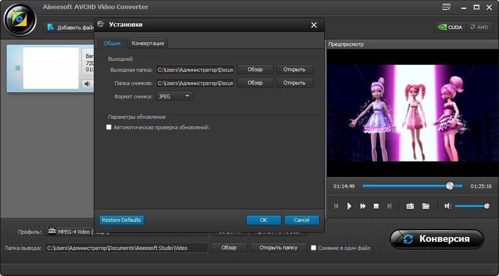Click the total duration 01:25:16
499x276 pixels.
[x=481, y=186]
